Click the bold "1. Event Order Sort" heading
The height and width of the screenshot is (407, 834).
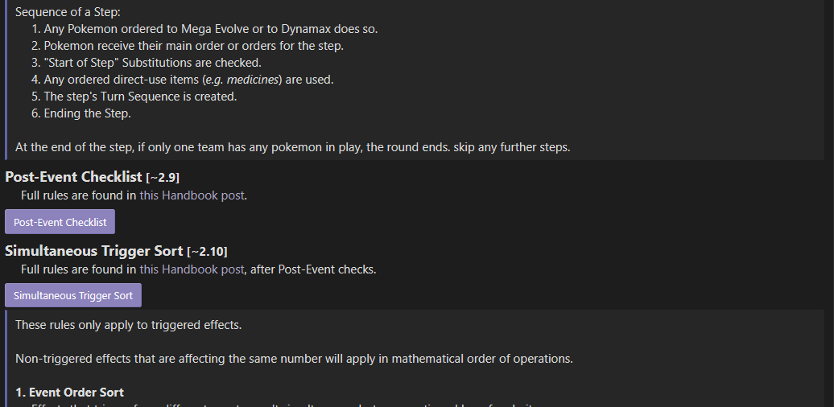point(69,393)
